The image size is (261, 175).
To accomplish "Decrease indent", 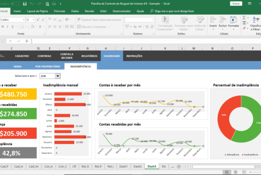I will (x=67, y=26).
